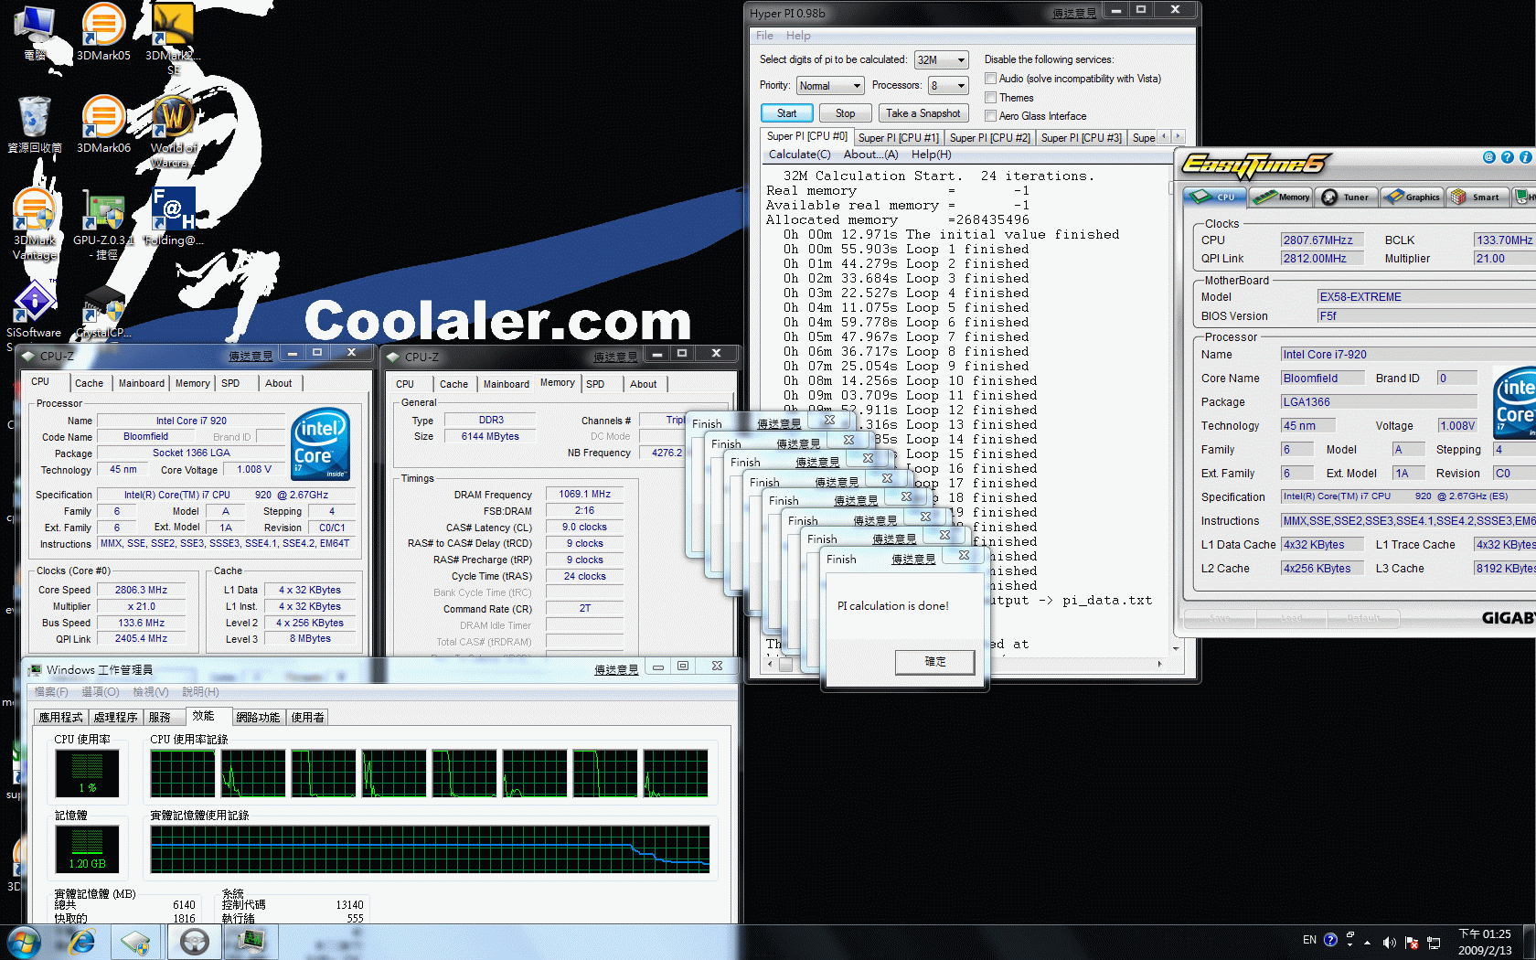Select the Mainboard tab in left CPU-Z

coord(142,383)
